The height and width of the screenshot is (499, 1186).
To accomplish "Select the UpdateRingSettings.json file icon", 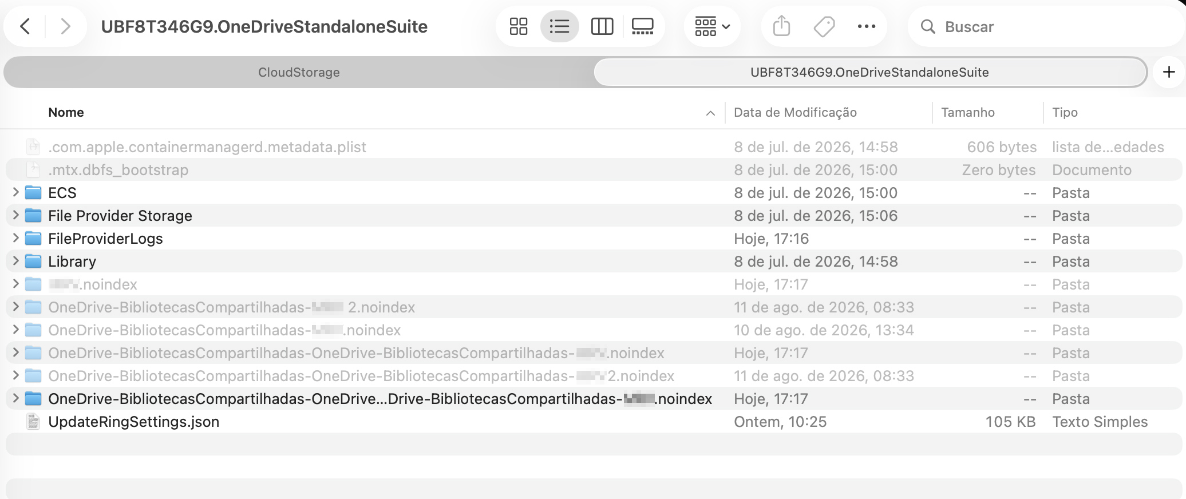I will (34, 422).
